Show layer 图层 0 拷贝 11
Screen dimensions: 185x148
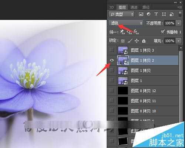pos(112,100)
